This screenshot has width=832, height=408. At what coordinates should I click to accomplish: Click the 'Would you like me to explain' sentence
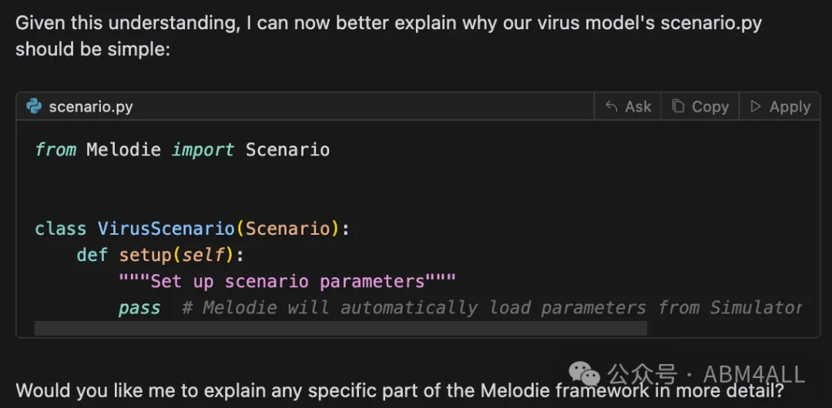click(x=400, y=391)
